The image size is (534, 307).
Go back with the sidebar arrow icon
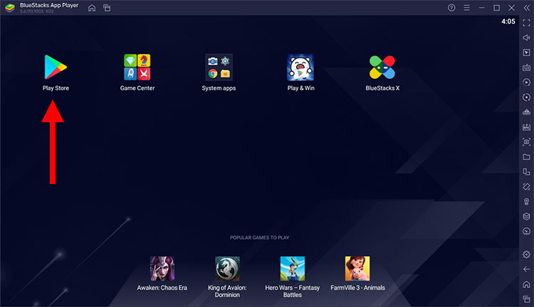coord(526,269)
